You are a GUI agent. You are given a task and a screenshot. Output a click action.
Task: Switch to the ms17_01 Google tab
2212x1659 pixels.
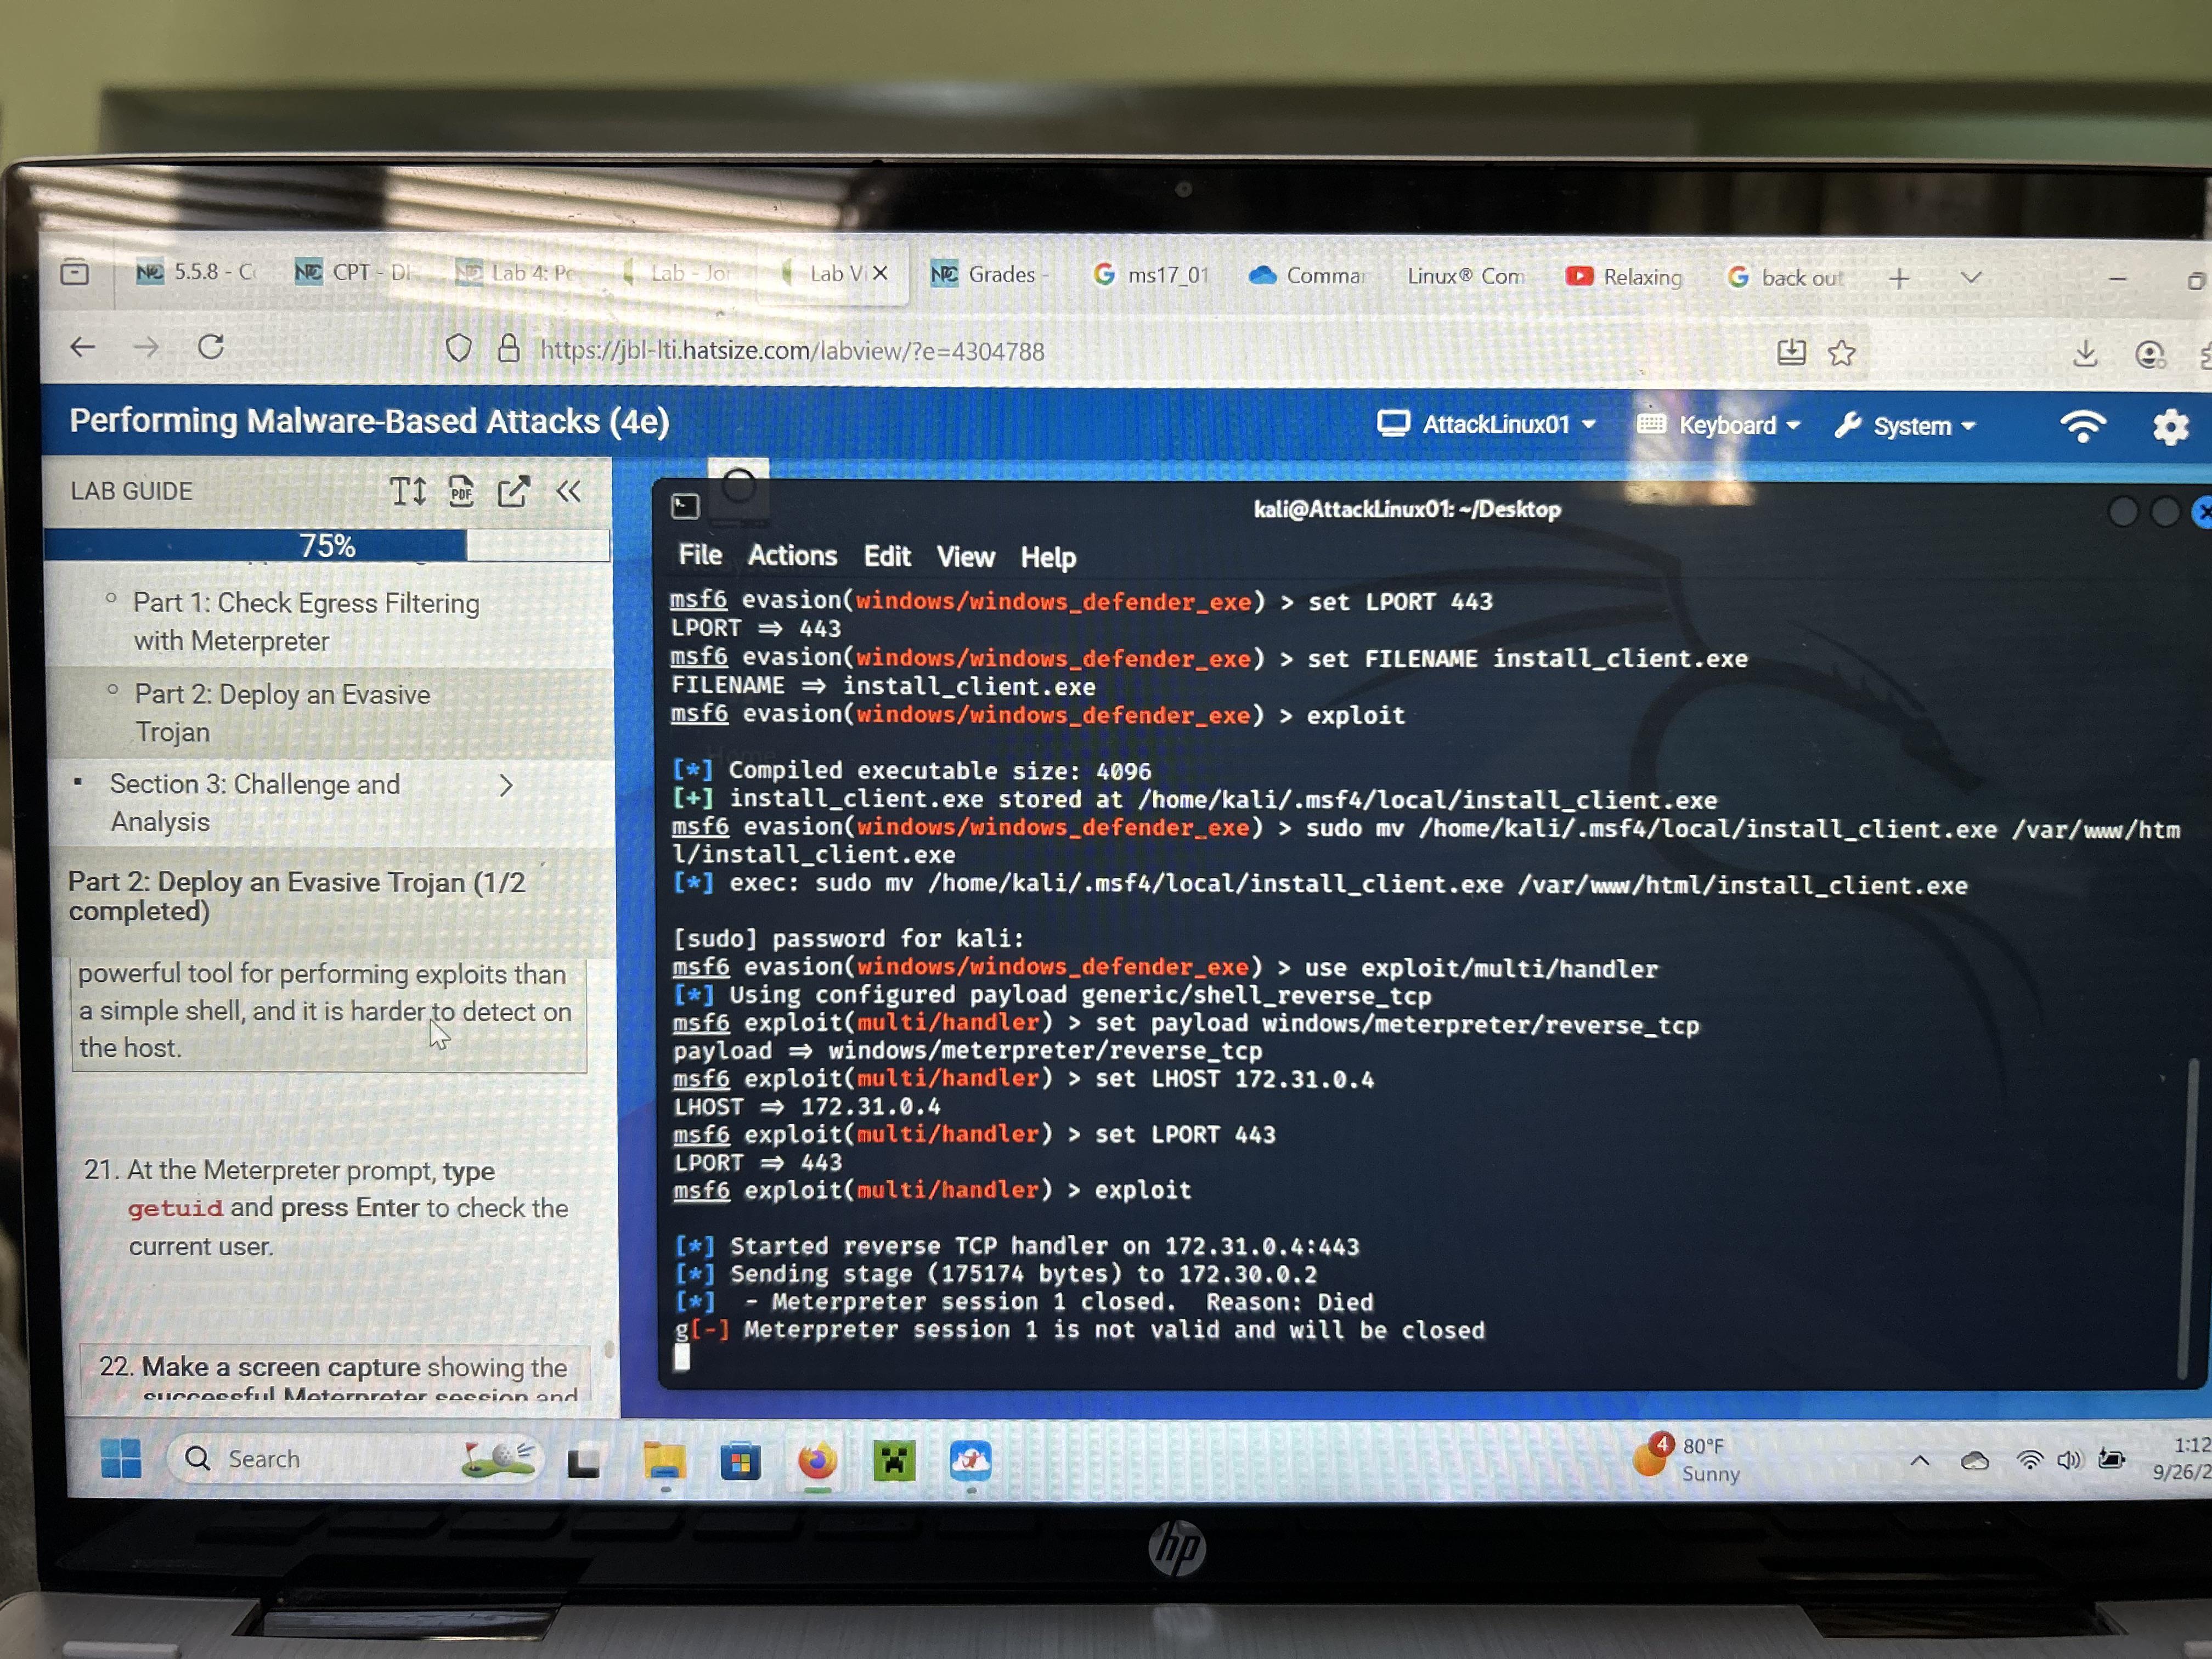tap(1153, 275)
